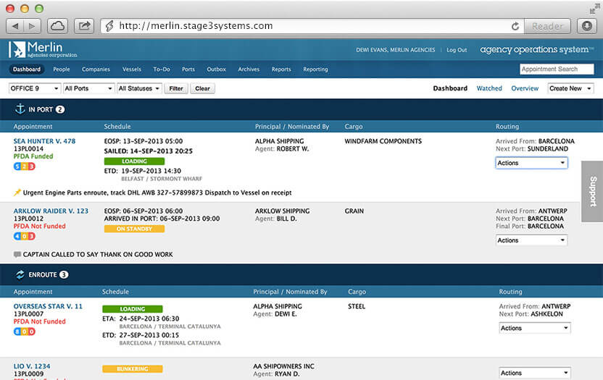Viewport: 603px width, 380px height.
Task: Switch to the Vessels menu tab
Action: click(x=132, y=69)
